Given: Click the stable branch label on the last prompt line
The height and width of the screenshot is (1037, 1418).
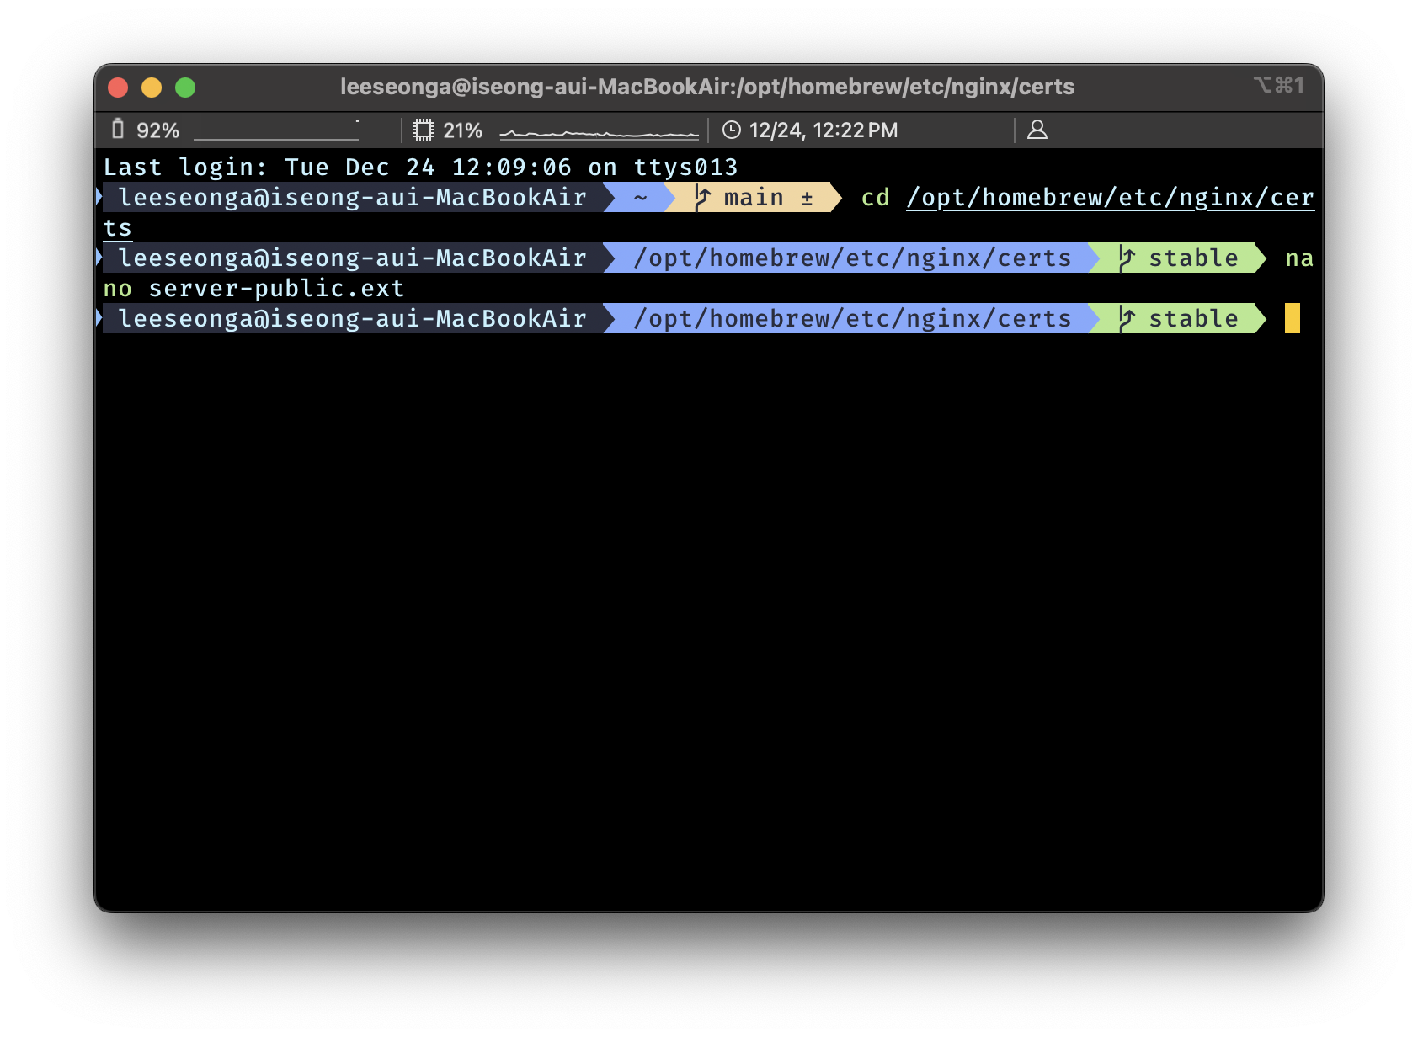Looking at the screenshot, I should click(1194, 319).
